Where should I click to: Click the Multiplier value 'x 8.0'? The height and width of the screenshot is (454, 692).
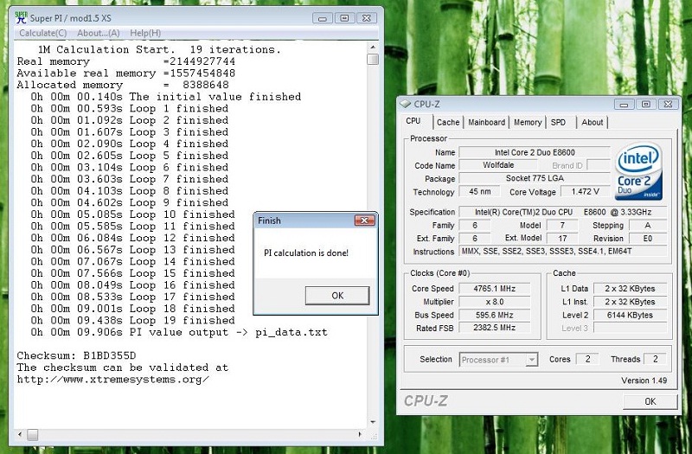click(x=495, y=302)
